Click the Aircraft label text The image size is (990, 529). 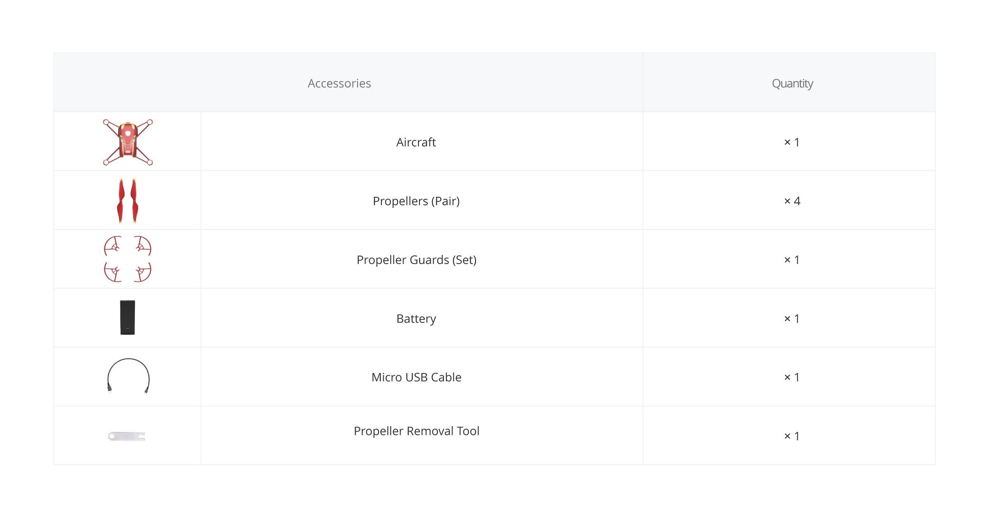point(416,142)
